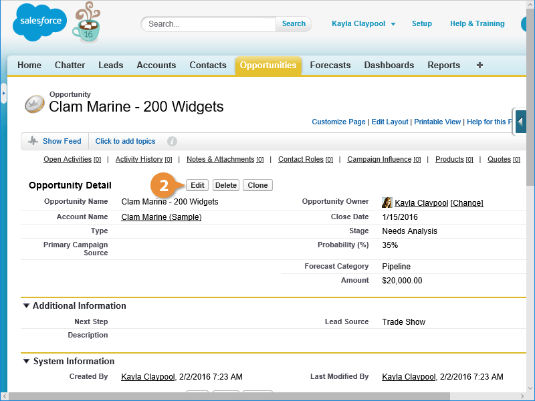Image resolution: width=535 pixels, height=401 pixels.
Task: Click the vertical scrollbar thumb
Action: pyautogui.click(x=530, y=97)
